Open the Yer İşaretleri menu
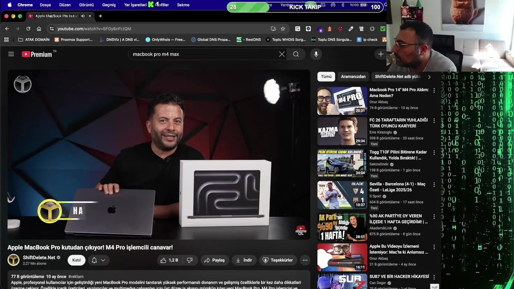 coord(135,5)
